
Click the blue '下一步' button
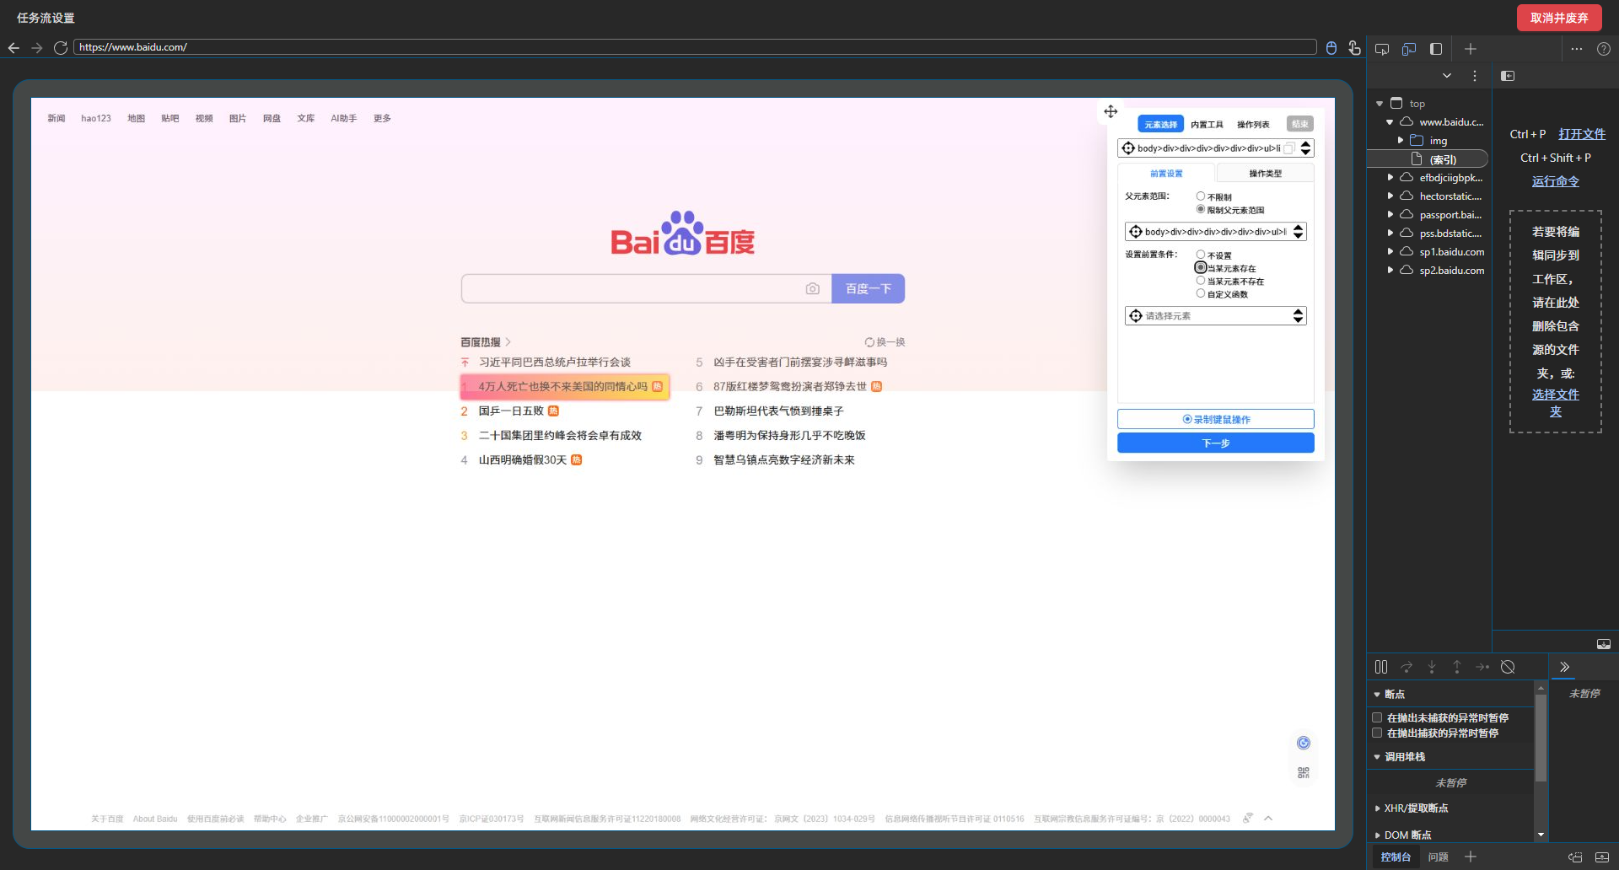point(1215,443)
